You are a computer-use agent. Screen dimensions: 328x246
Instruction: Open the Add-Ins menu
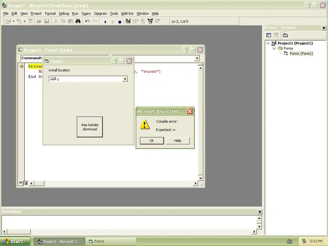coord(127,13)
